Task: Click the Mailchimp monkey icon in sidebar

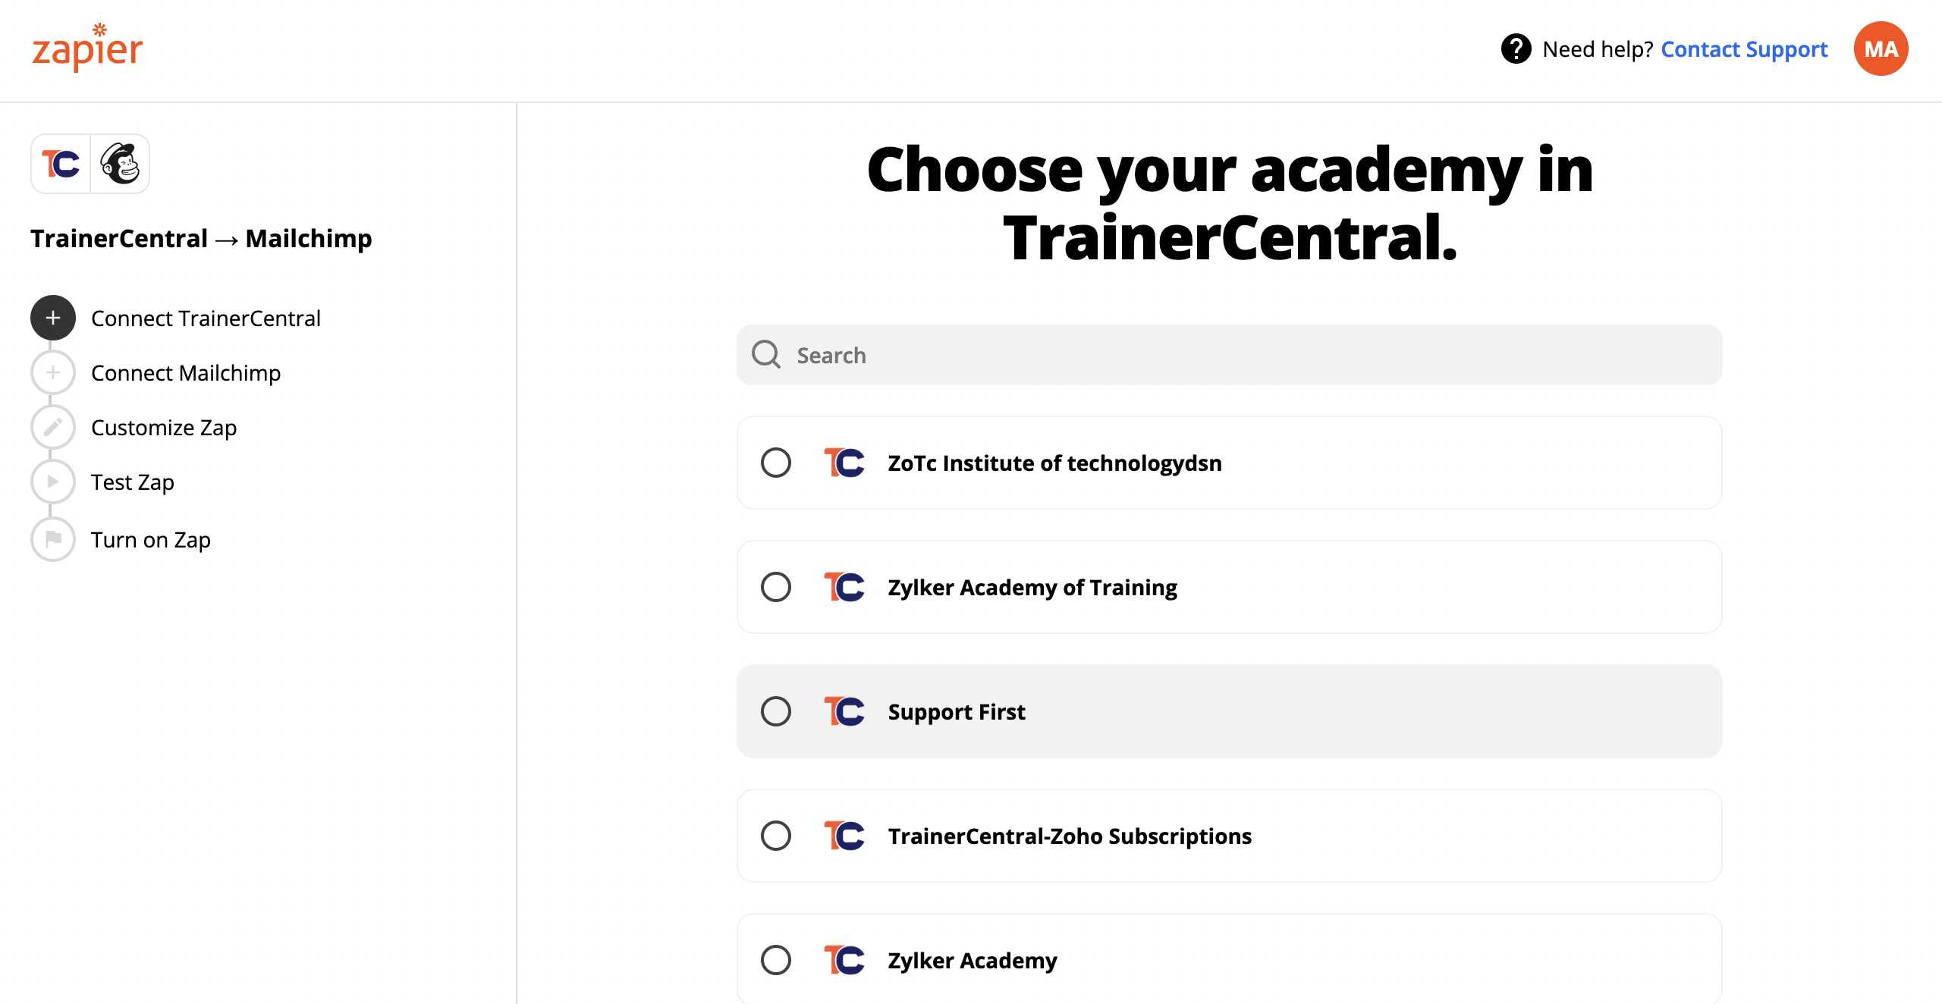Action: pos(121,164)
